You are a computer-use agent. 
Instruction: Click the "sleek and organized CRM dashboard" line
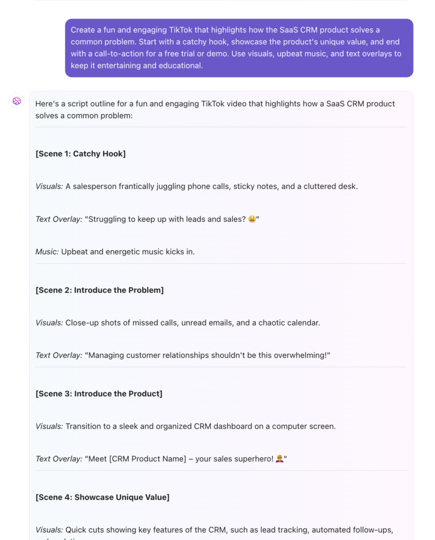[201, 426]
